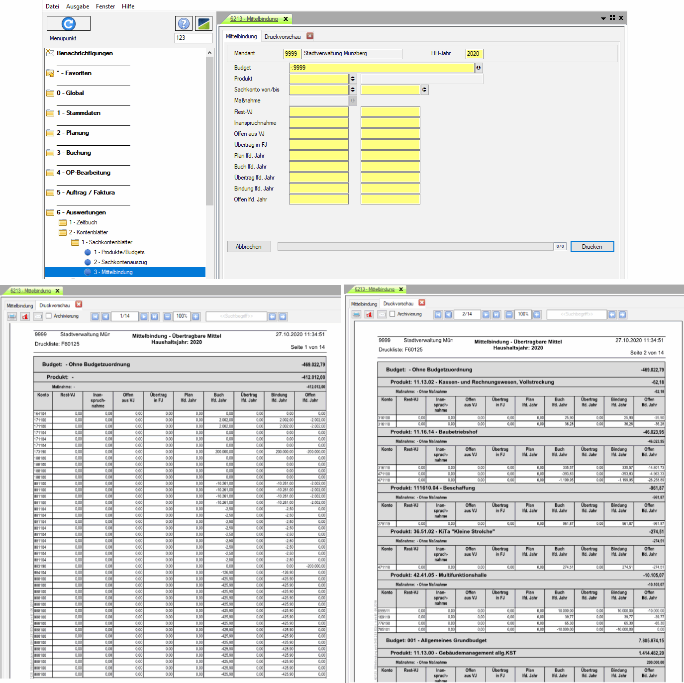Viewport: 684px width, 683px height.
Task: Zoom out on the page 2 preview
Action: [509, 314]
